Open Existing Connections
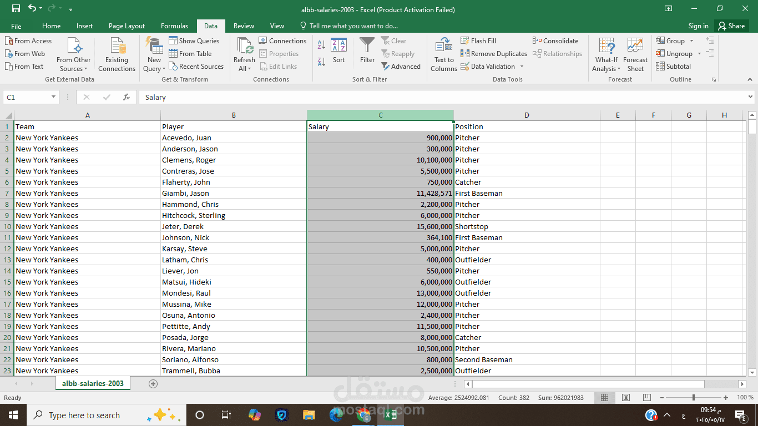Viewport: 758px width, 426px height. [117, 55]
